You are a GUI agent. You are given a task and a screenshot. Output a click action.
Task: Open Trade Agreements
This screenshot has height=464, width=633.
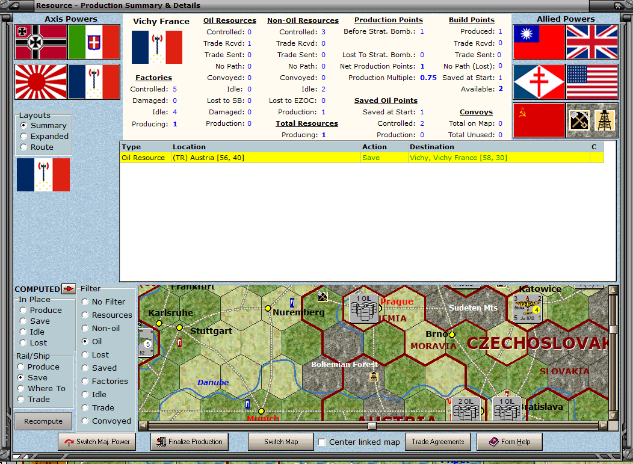(x=438, y=442)
